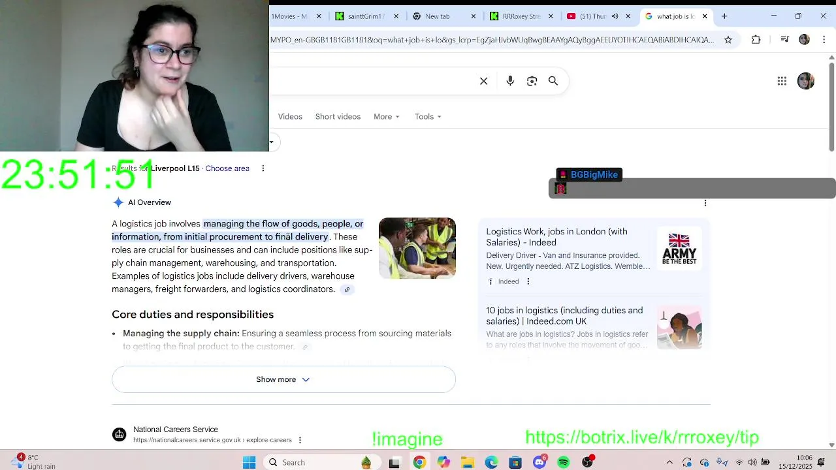Open Microsoft Store from the taskbar

tap(515, 462)
